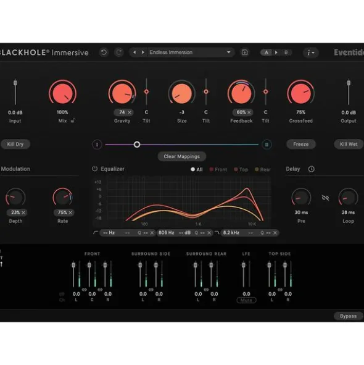Click the Front C channel fader
Screen dimensions: 364x365
(x=89, y=265)
